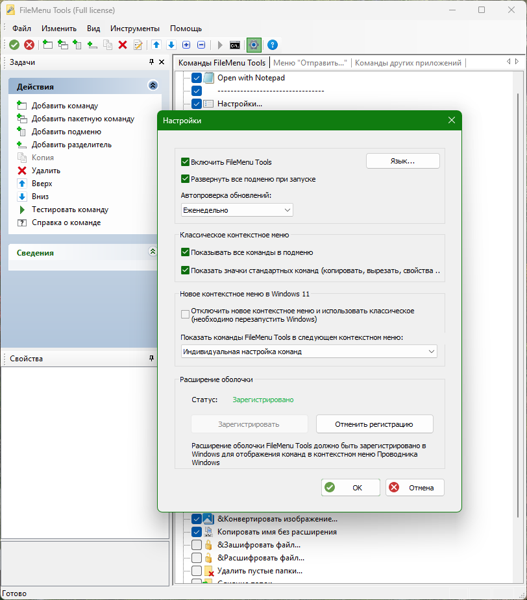Open the Изменить menu

tap(59, 29)
